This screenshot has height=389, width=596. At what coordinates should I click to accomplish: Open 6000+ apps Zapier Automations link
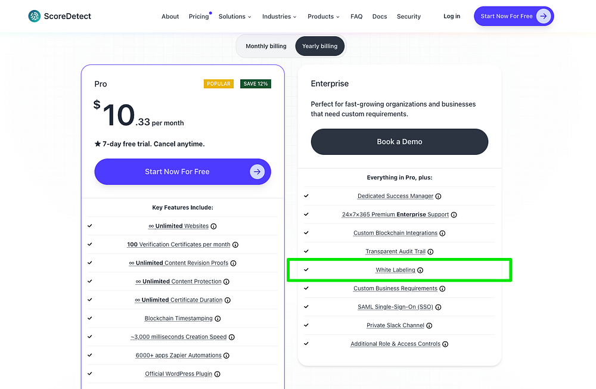(179, 355)
